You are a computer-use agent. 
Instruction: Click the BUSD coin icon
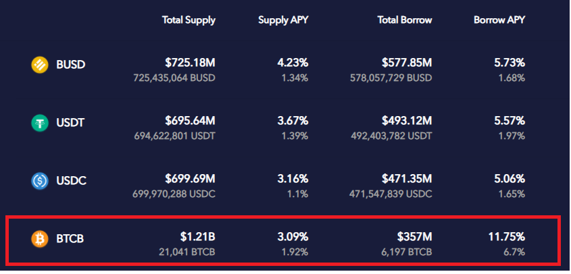point(39,65)
